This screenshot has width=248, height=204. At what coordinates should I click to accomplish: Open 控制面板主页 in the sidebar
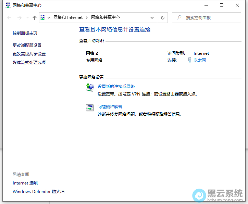pyautogui.click(x=25, y=33)
